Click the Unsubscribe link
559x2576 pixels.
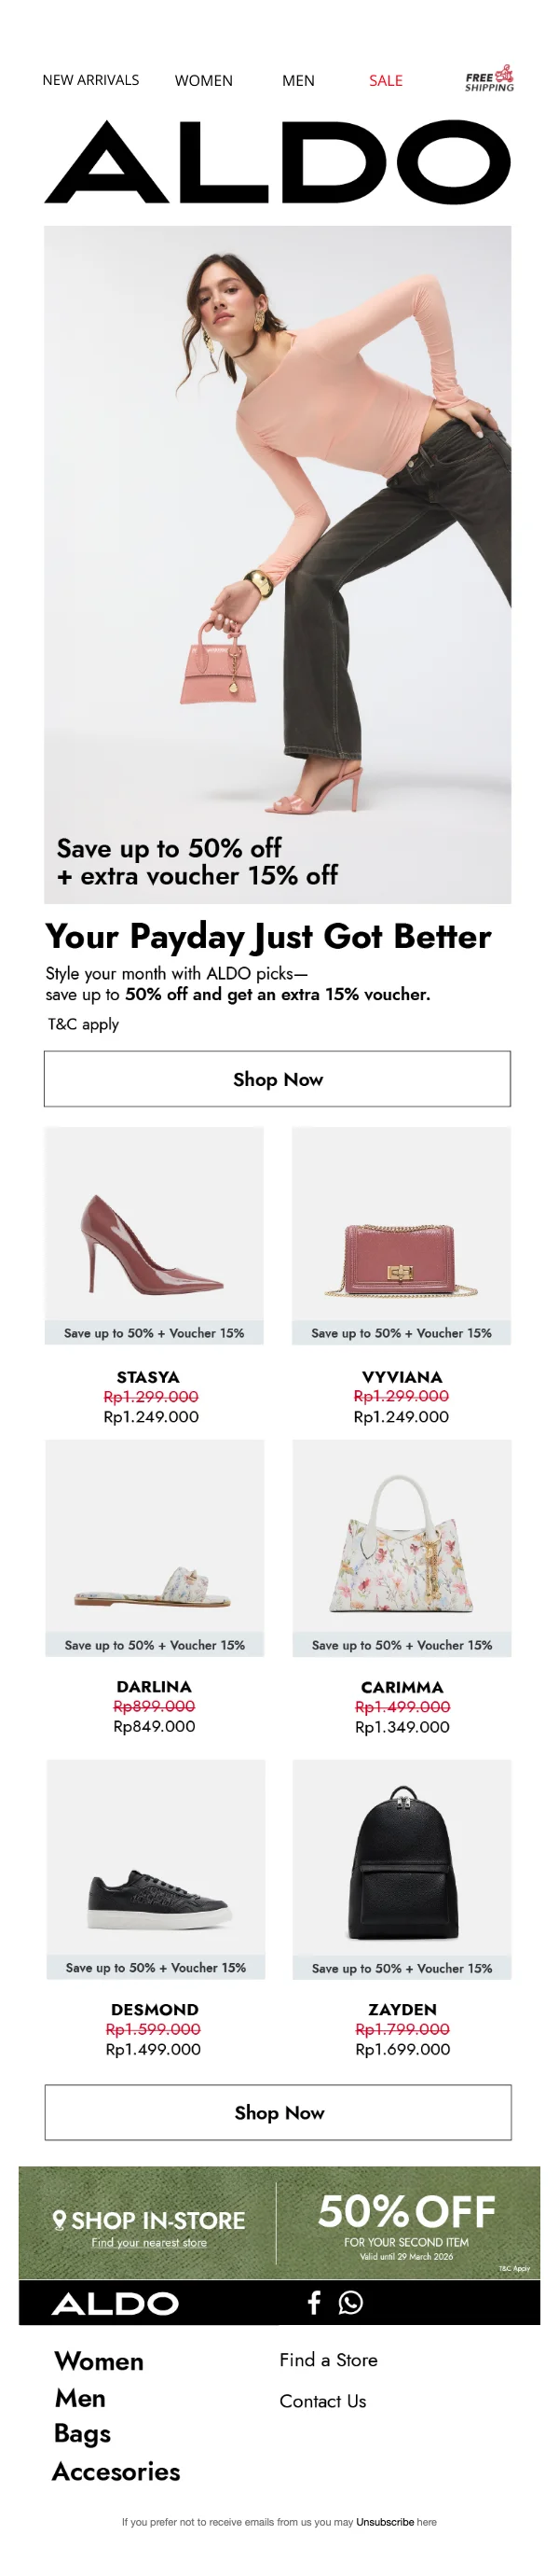[x=384, y=2522]
